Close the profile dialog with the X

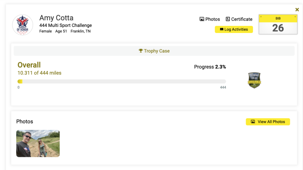click(297, 10)
